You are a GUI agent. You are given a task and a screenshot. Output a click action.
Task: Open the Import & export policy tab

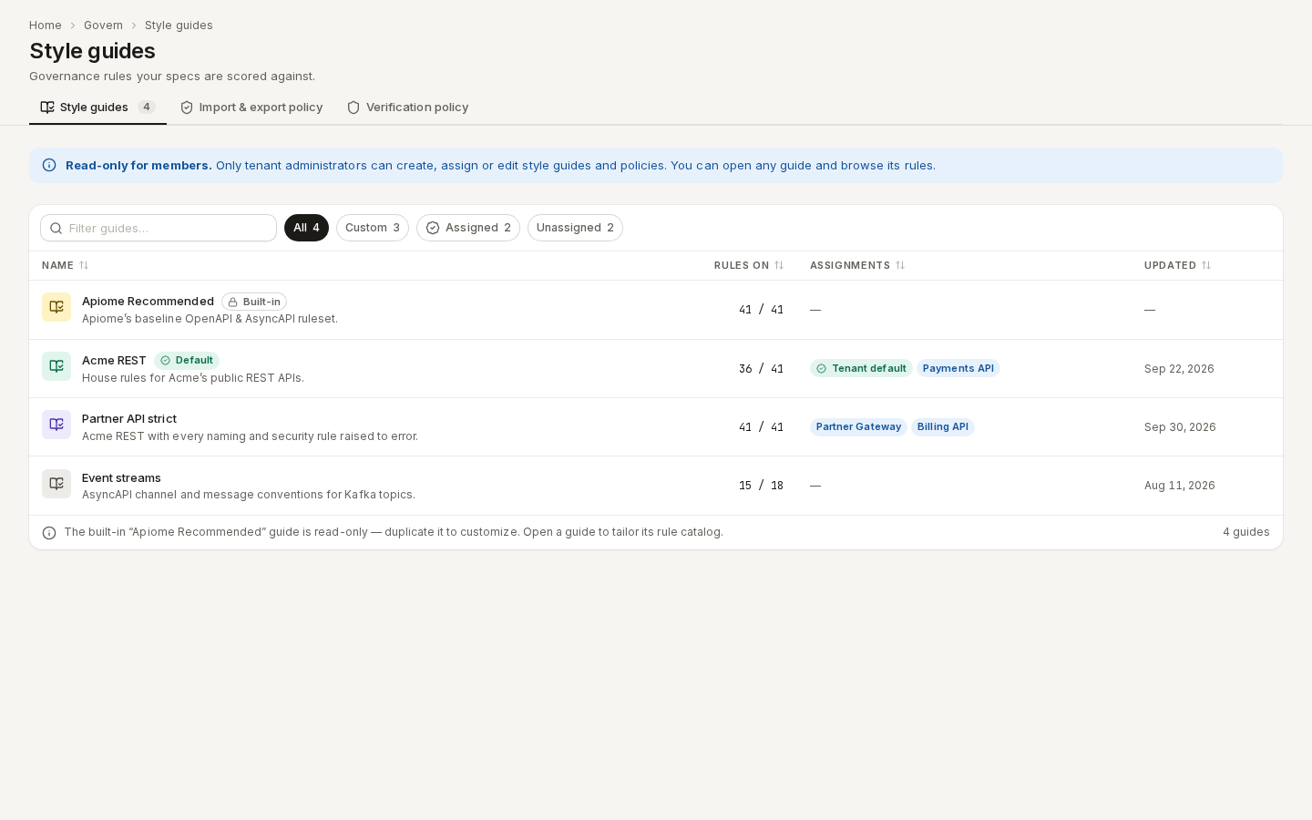(x=251, y=108)
